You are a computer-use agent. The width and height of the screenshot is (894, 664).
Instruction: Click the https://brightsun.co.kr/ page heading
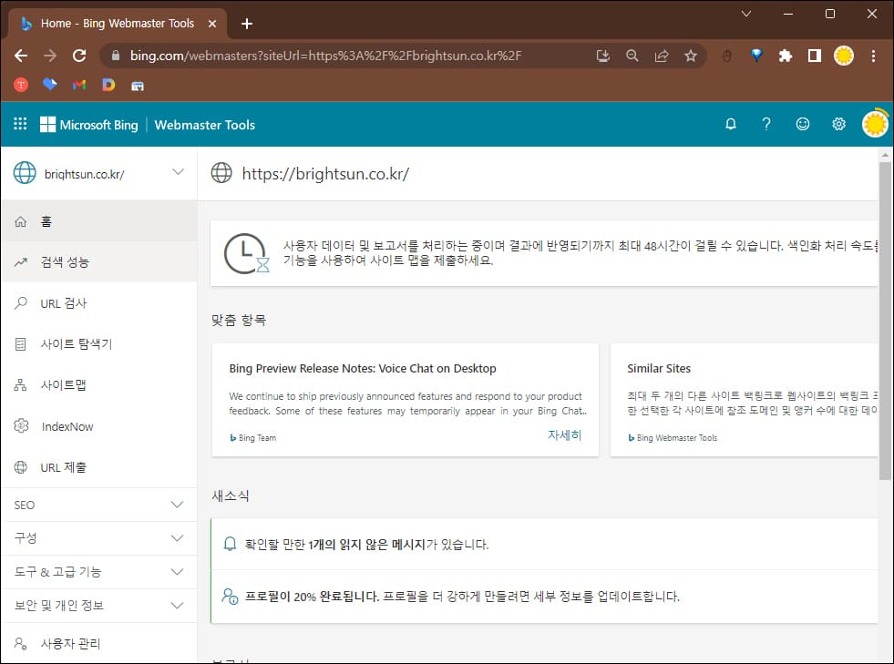coord(325,173)
